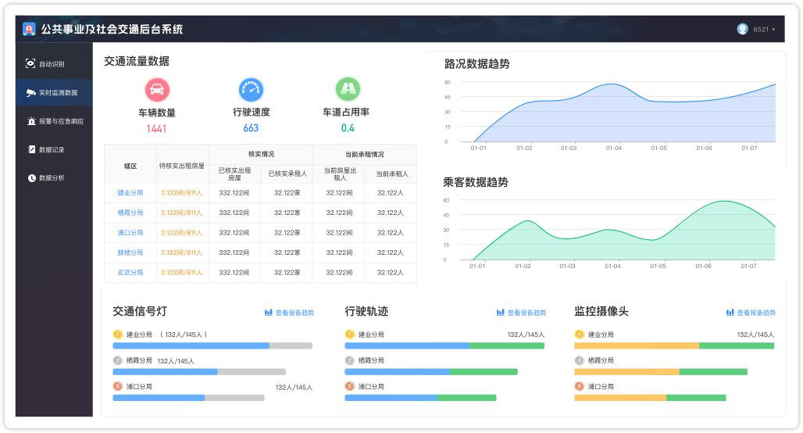The image size is (803, 433).
Task: Click the 建业分局 progress bar under 交通信号灯
Action: (x=212, y=345)
